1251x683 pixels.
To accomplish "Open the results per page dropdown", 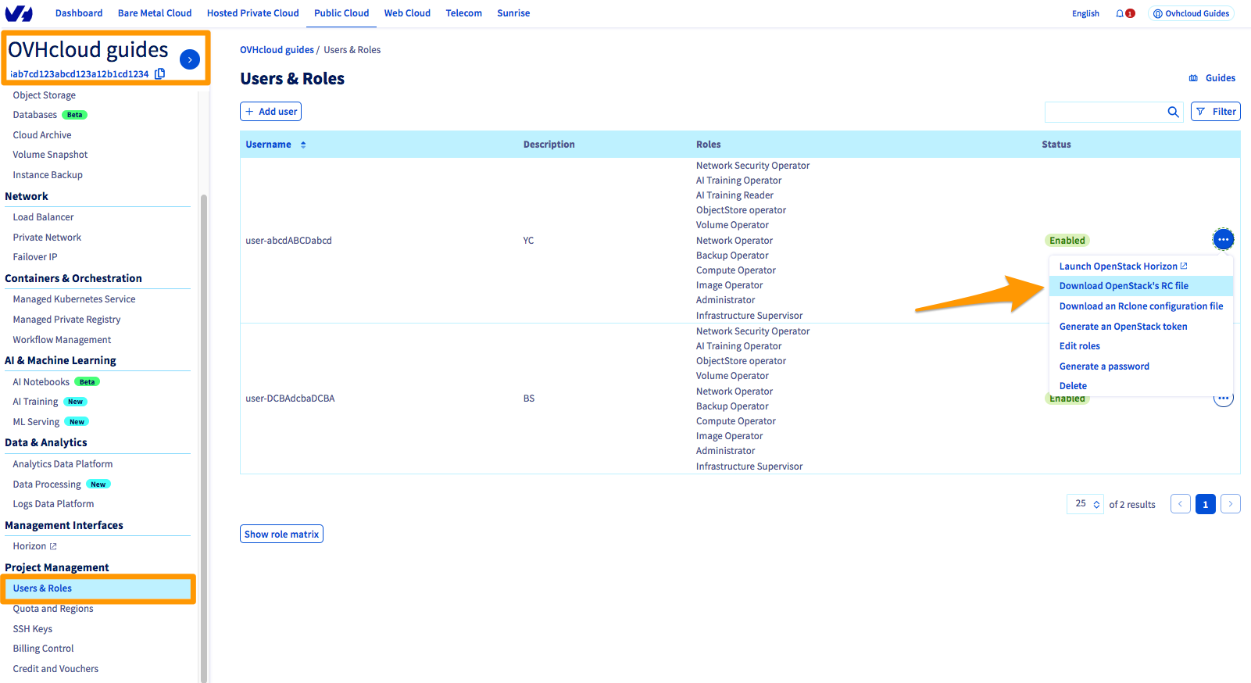I will pos(1085,504).
